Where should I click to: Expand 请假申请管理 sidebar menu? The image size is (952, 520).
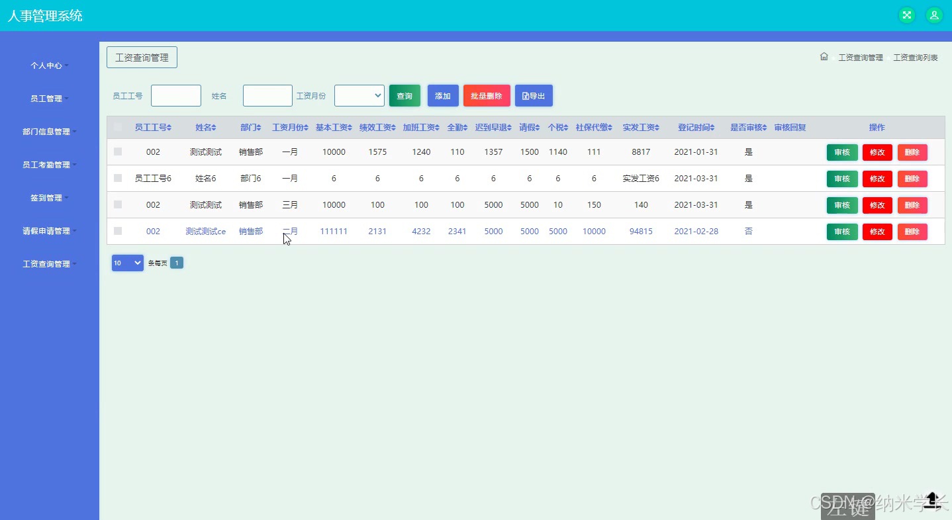(x=50, y=231)
